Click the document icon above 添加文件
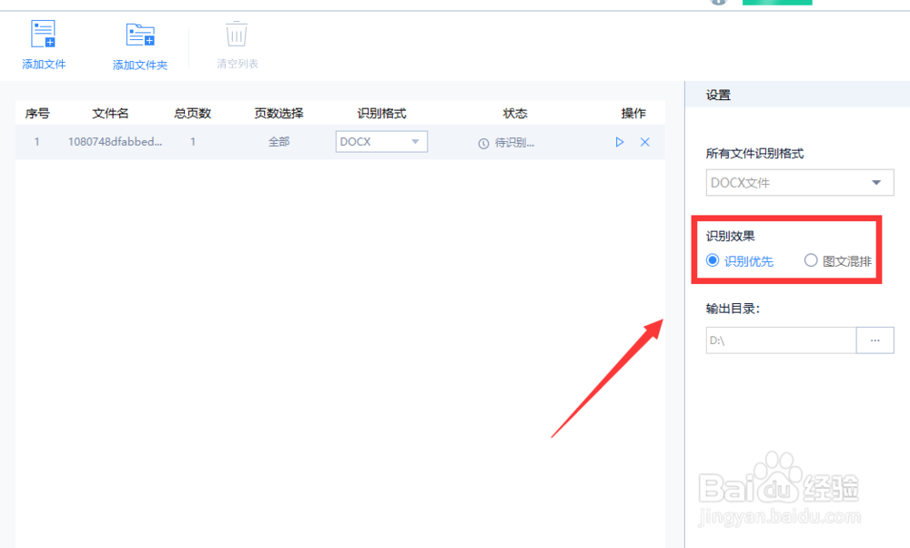910x548 pixels. point(43,35)
